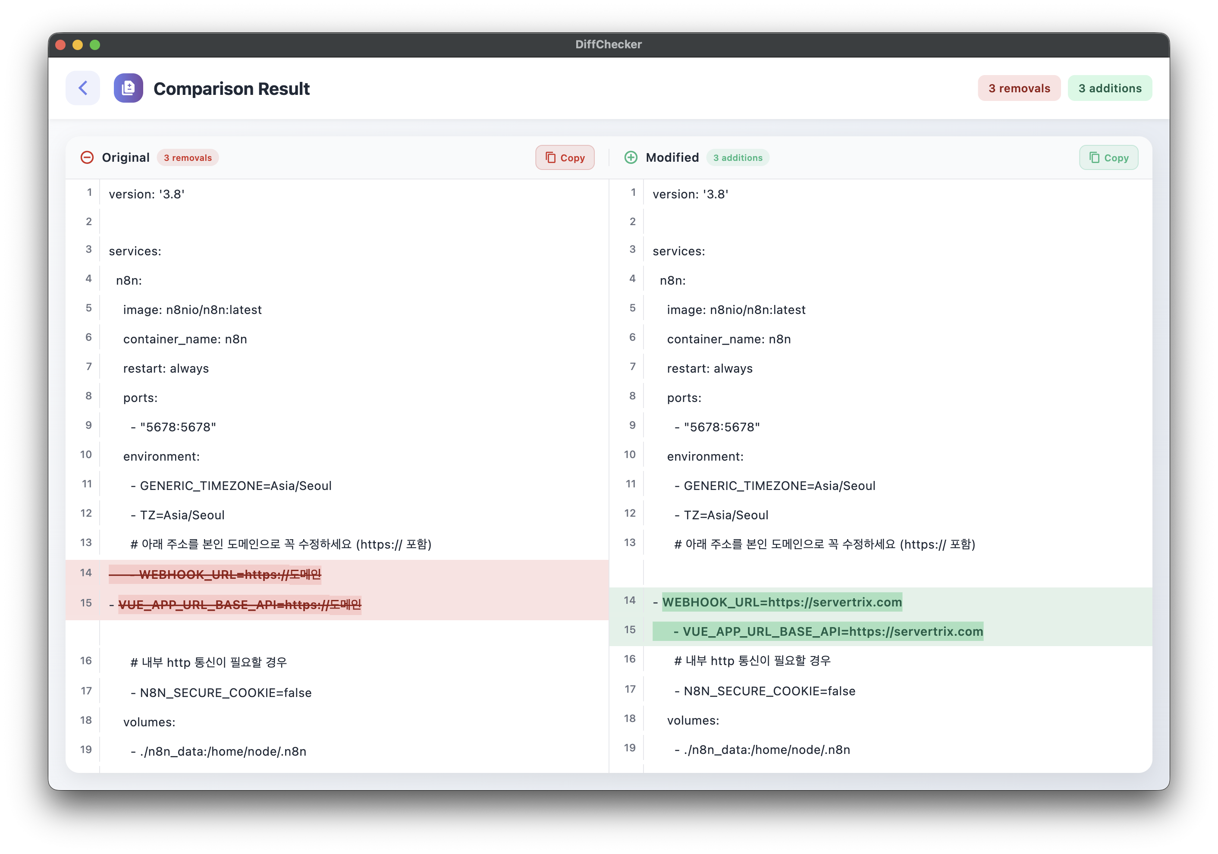Click the green plus circle beside Modified
Image resolution: width=1218 pixels, height=854 pixels.
click(x=631, y=157)
